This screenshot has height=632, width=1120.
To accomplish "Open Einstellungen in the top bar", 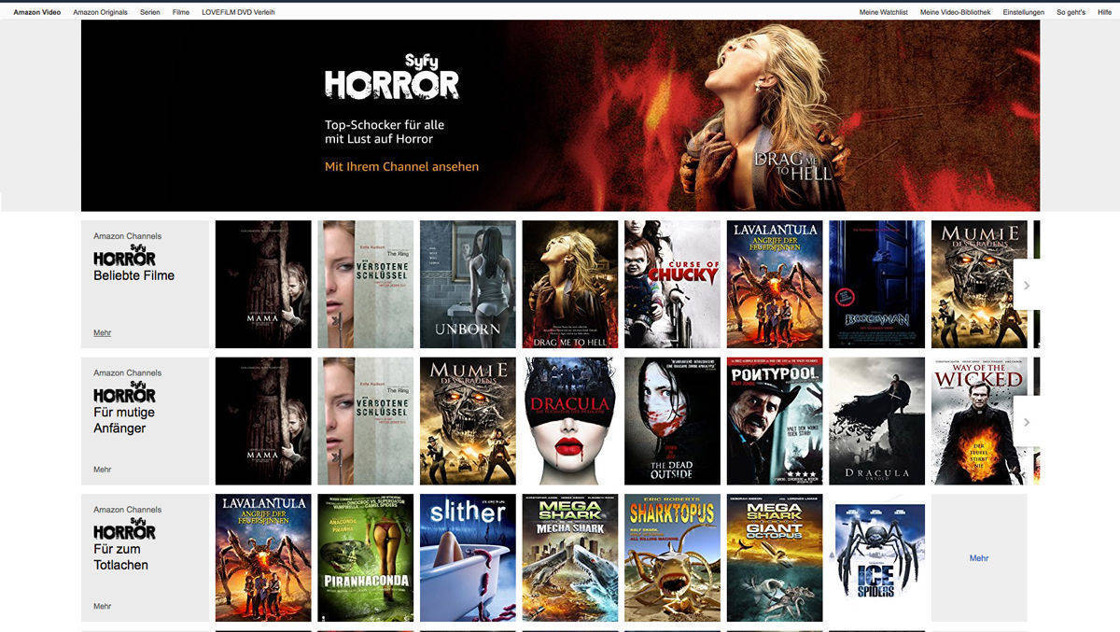I will pos(1023,12).
